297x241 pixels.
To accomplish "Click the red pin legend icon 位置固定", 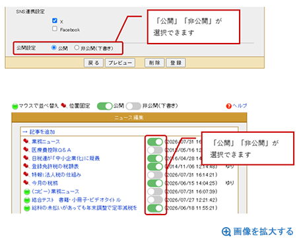I will point(64,106).
